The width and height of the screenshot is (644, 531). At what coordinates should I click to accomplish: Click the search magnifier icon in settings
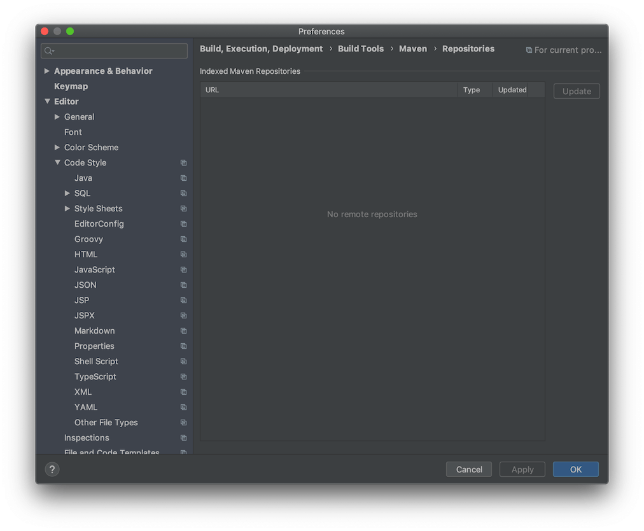pyautogui.click(x=49, y=51)
